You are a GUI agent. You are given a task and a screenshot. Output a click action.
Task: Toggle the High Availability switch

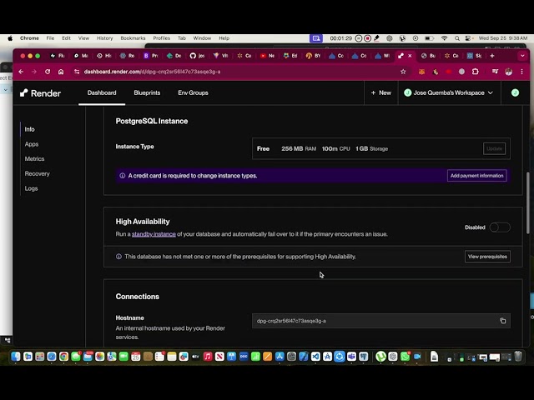(500, 227)
